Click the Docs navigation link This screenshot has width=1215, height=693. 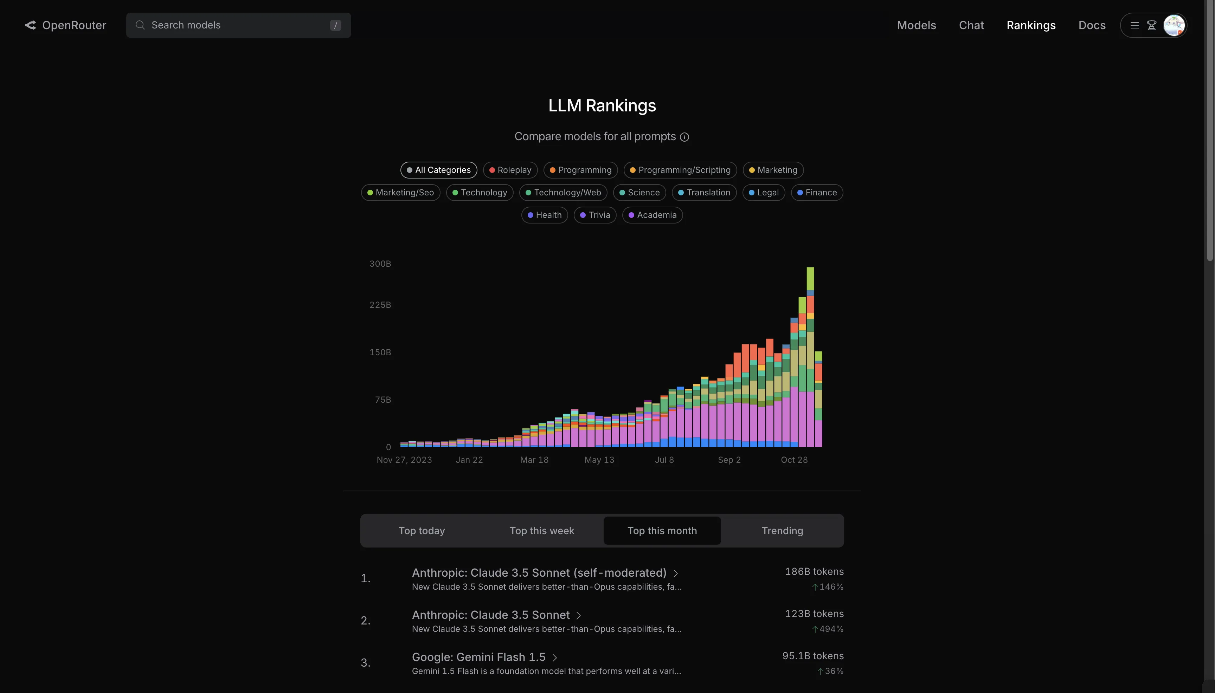pyautogui.click(x=1092, y=25)
